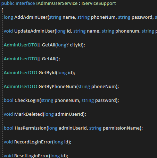Click the HasPermission method name

click(x=31, y=128)
